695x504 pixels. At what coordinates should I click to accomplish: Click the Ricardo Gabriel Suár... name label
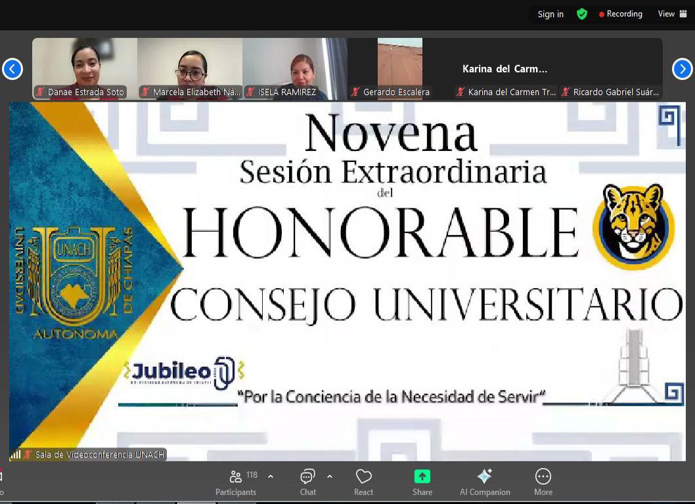tap(616, 92)
